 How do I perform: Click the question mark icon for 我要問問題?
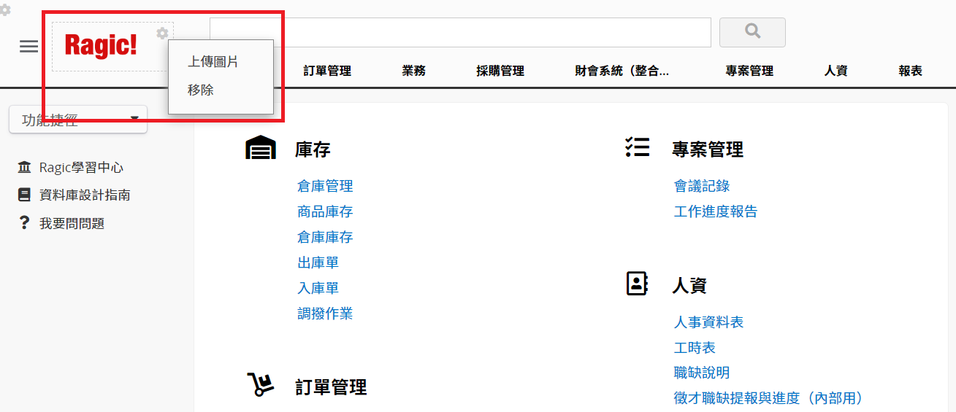25,222
